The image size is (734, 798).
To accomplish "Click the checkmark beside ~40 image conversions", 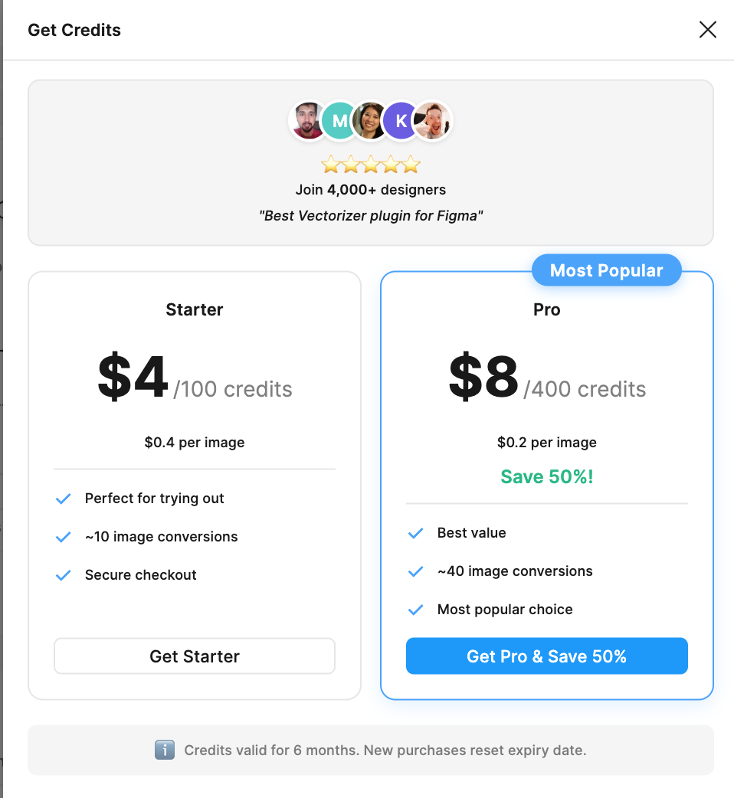I will (x=415, y=571).
